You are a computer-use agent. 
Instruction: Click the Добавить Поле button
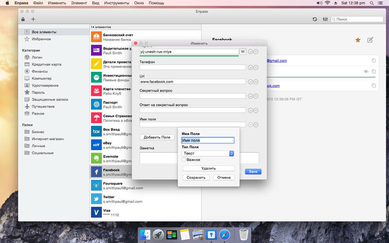(157, 138)
